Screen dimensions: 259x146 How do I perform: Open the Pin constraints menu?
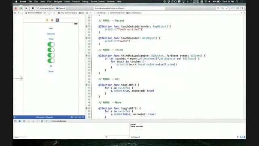[x=76, y=117]
